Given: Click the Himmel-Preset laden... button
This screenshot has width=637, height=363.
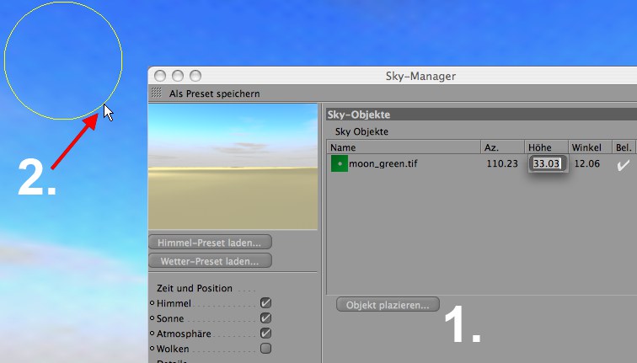Looking at the screenshot, I should (x=210, y=243).
